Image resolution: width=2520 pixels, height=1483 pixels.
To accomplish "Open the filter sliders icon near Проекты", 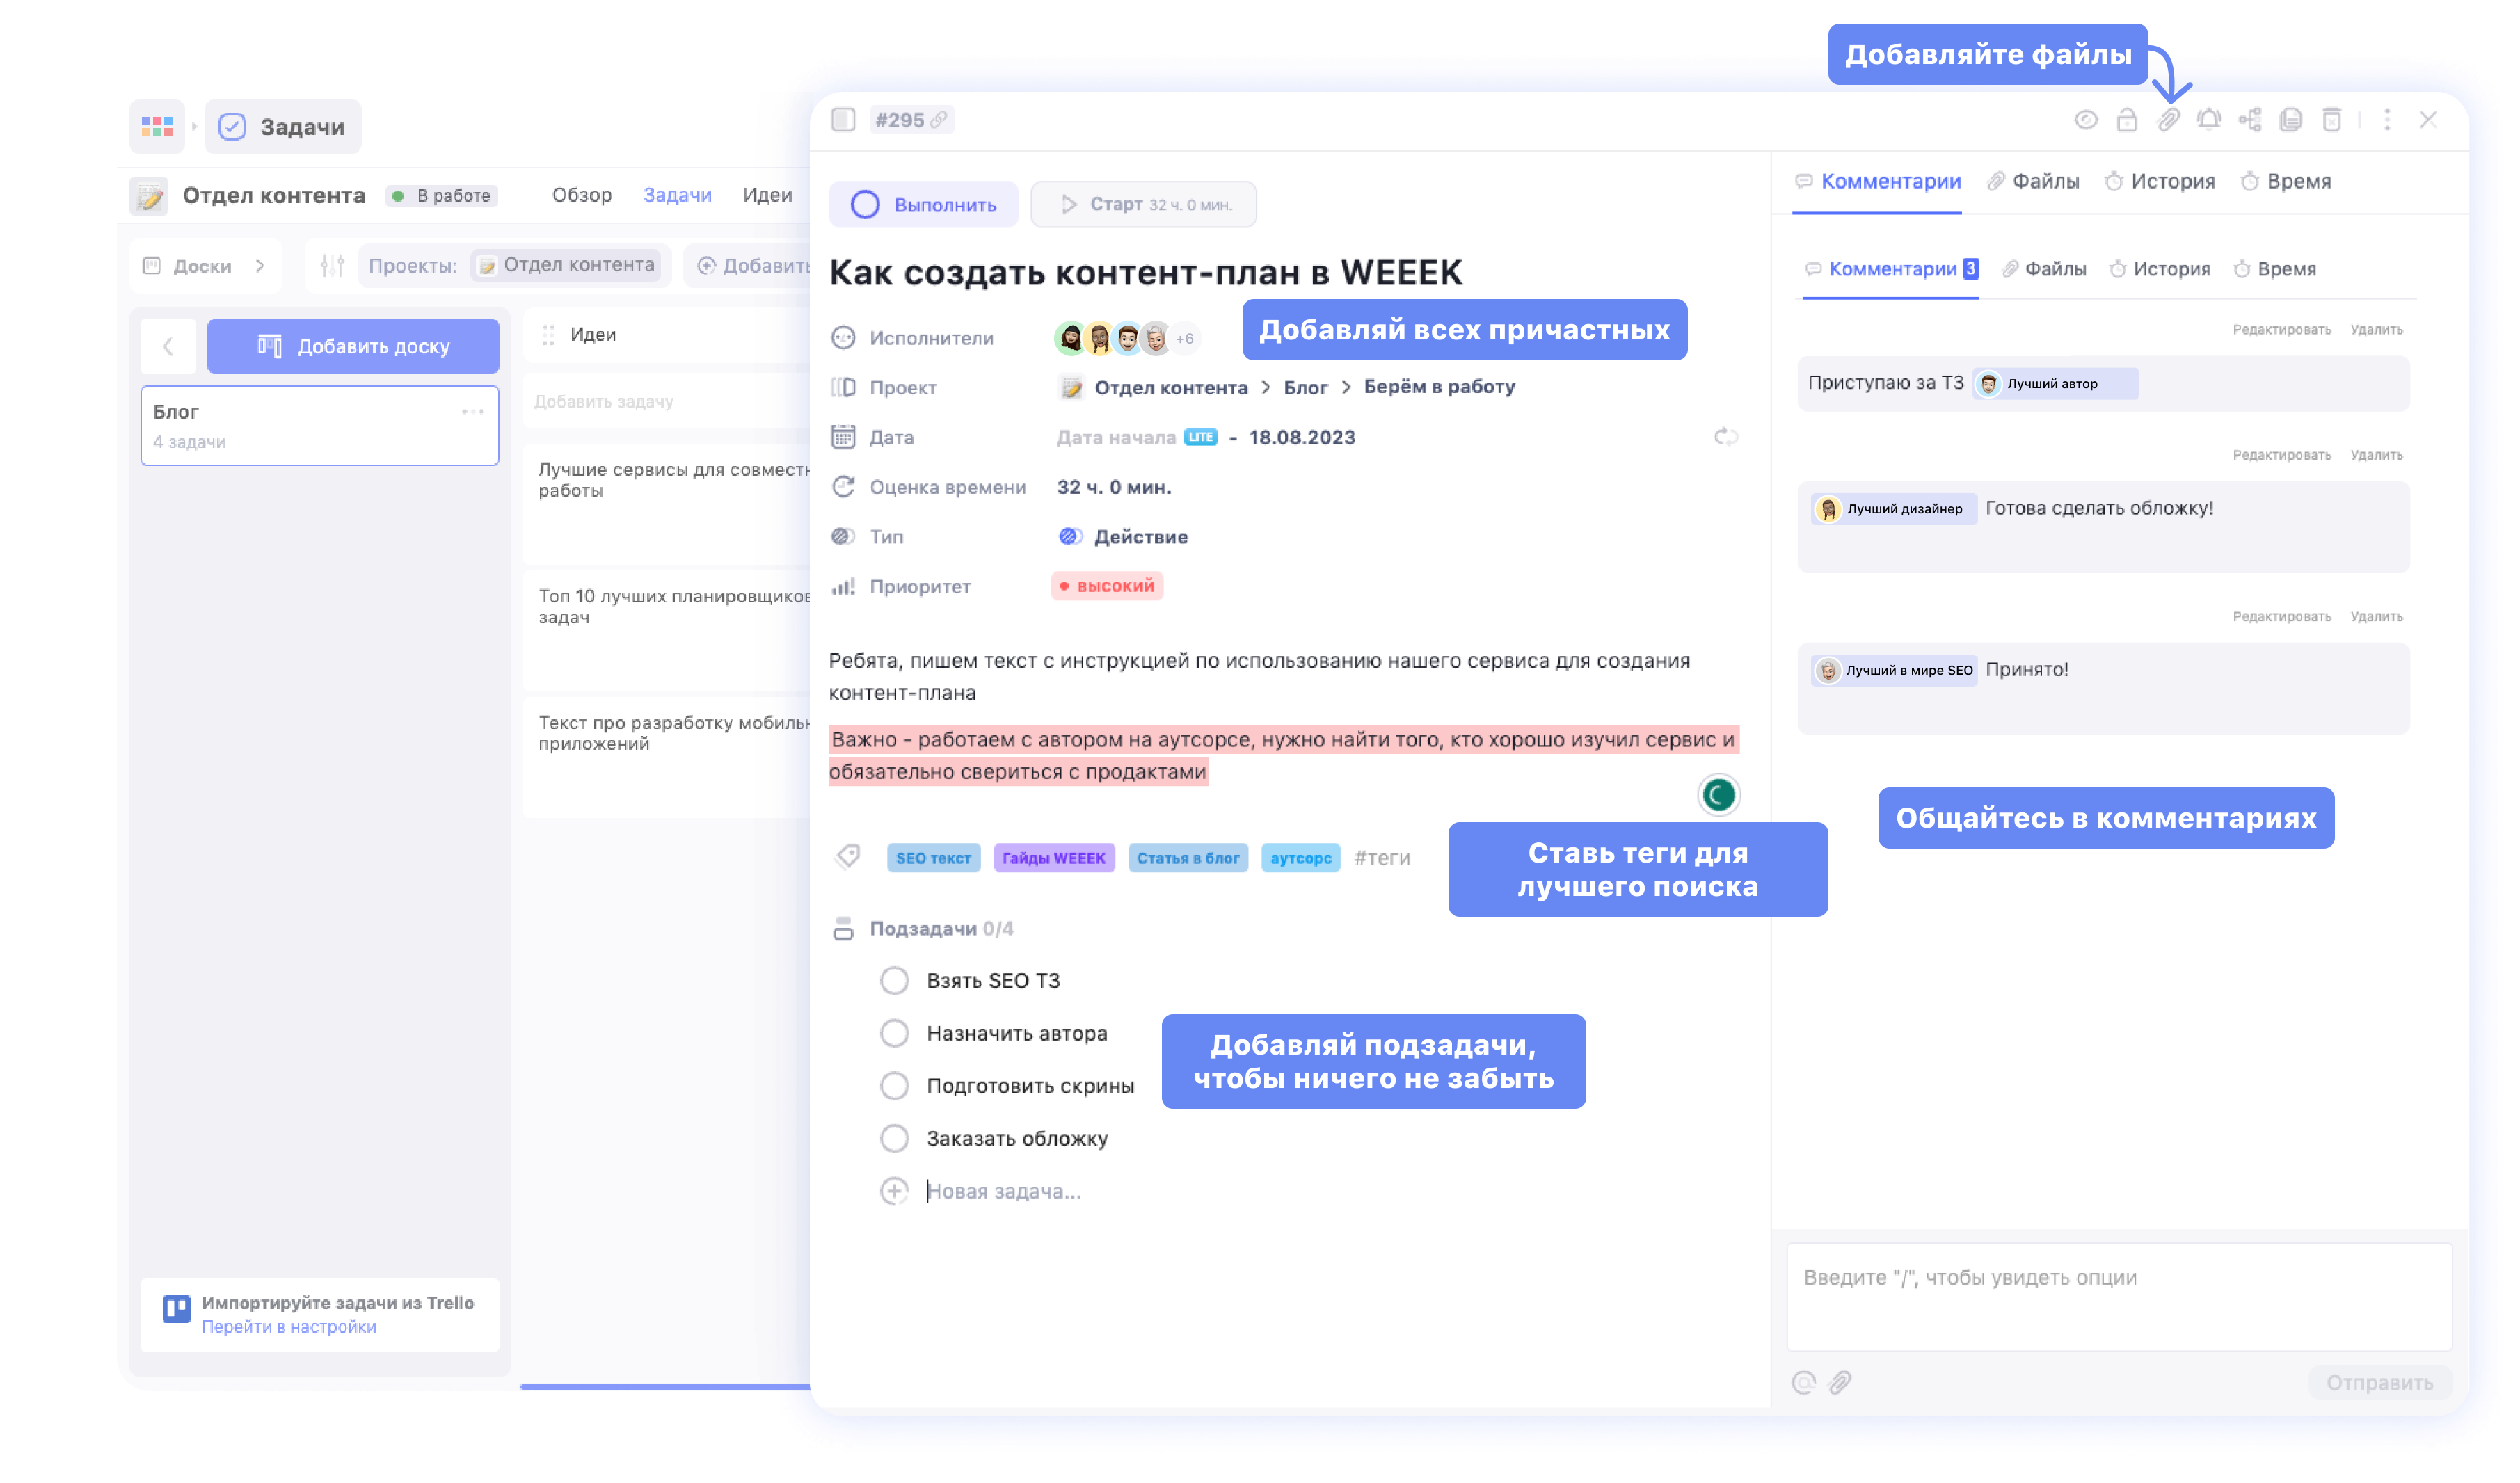I will [332, 265].
